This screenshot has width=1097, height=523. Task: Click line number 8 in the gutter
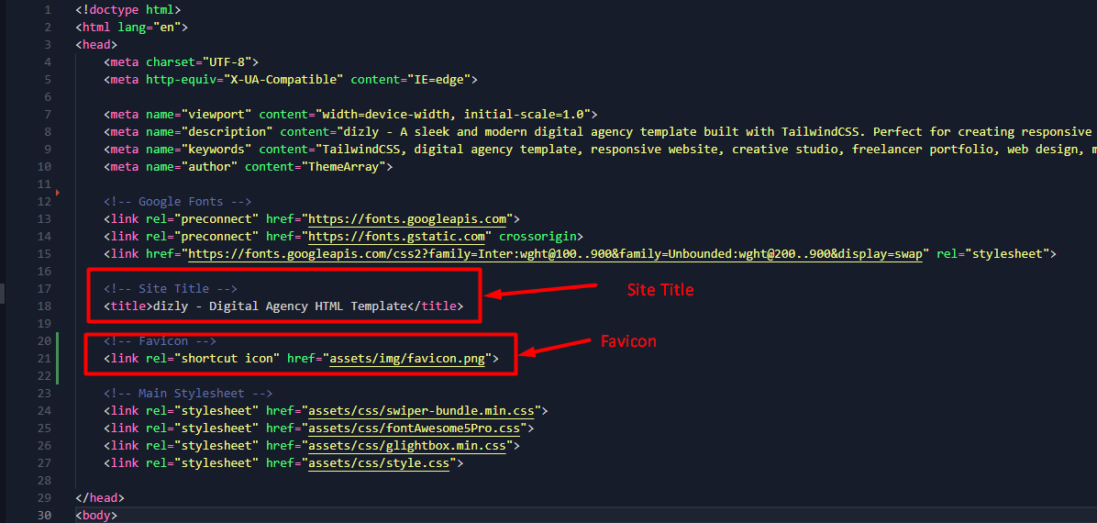[x=48, y=131]
